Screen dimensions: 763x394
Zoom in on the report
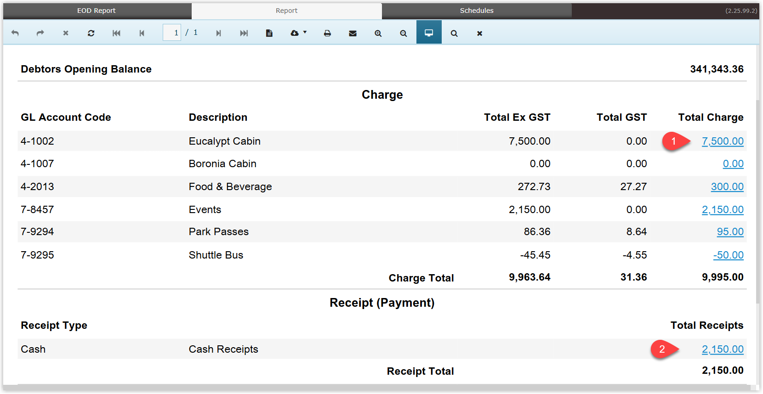tap(378, 33)
